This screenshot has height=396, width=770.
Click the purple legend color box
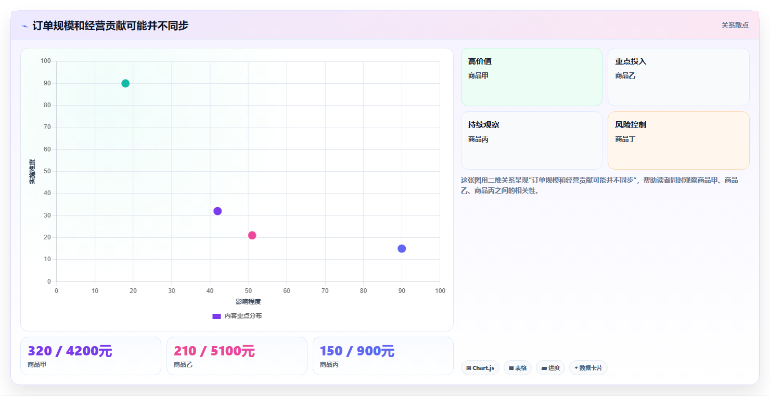point(216,316)
